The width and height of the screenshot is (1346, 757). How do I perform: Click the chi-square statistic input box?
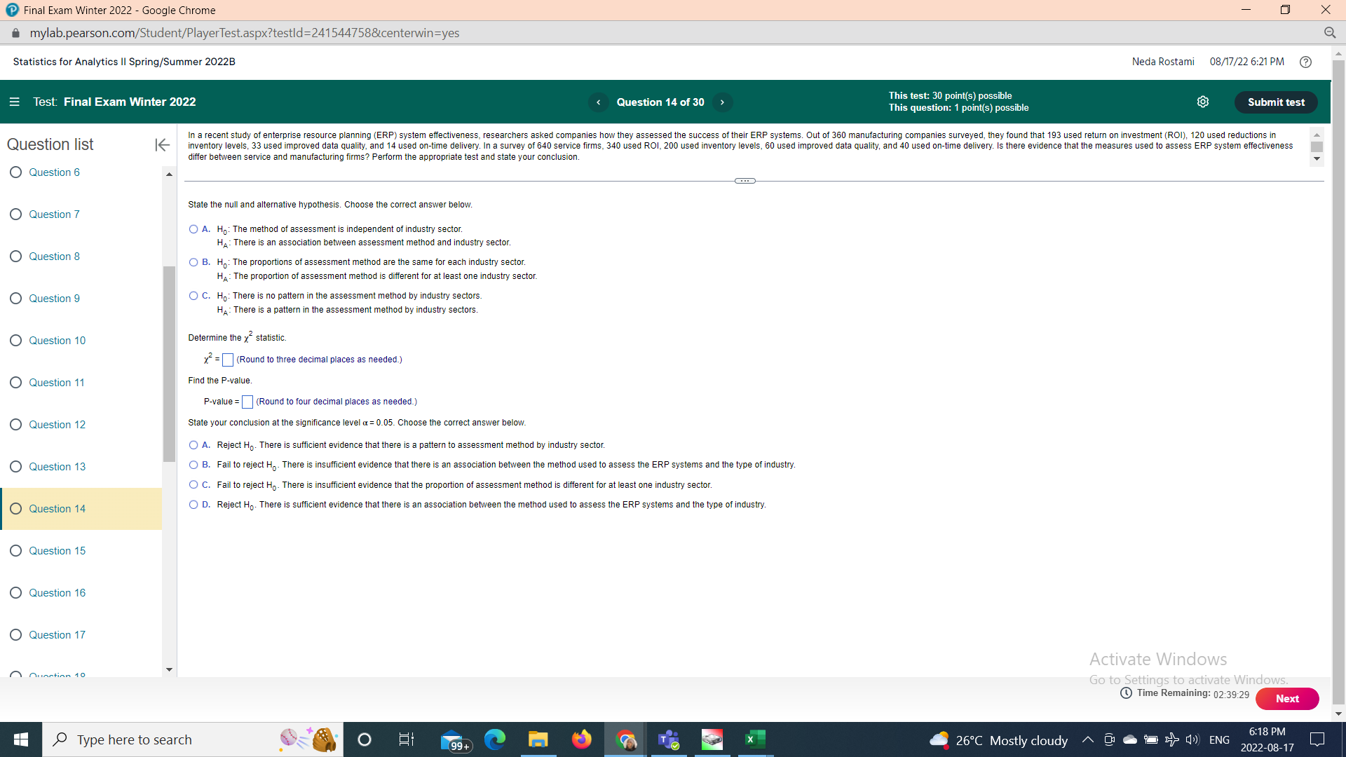pos(227,360)
